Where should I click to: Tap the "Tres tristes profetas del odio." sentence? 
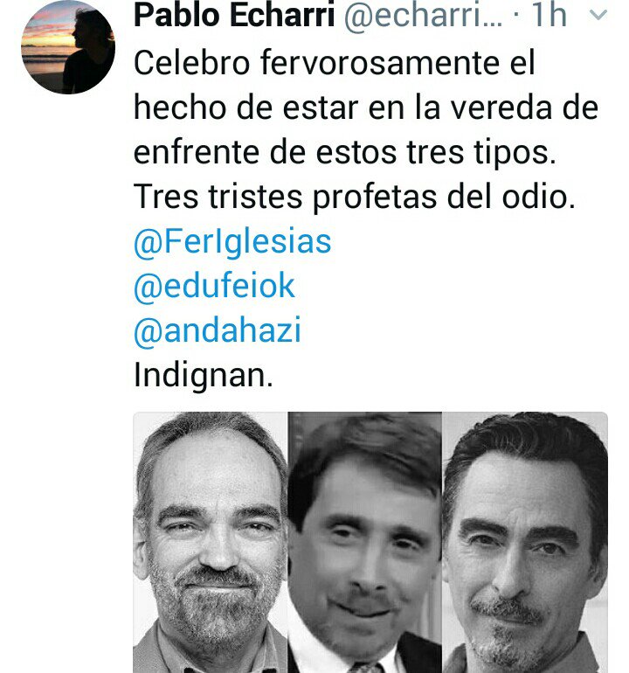[x=355, y=197]
